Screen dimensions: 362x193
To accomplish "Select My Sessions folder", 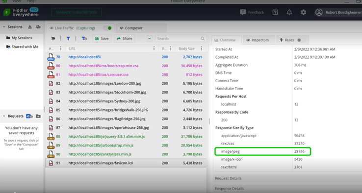I will [22, 38].
